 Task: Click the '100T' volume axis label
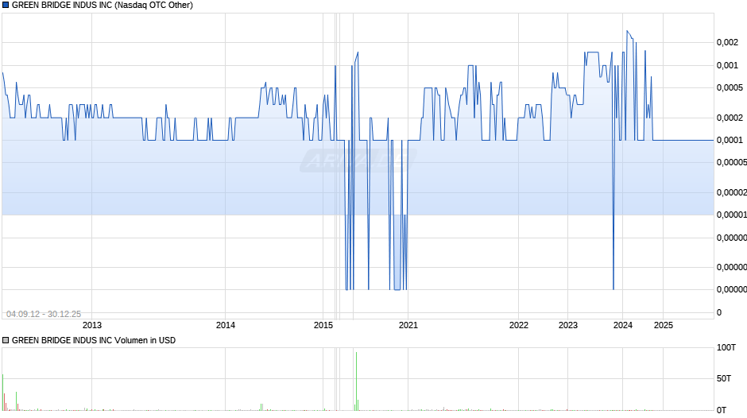(x=726, y=347)
